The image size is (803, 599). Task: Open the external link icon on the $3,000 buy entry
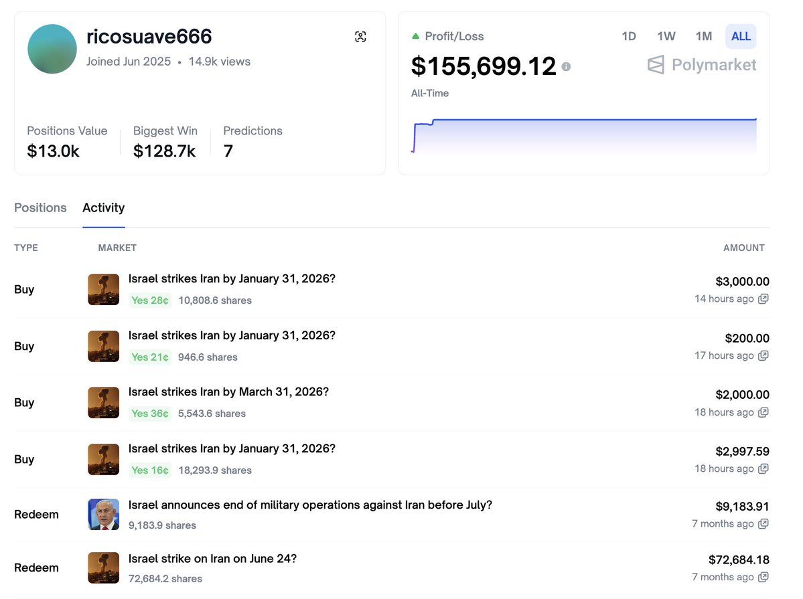coord(763,298)
